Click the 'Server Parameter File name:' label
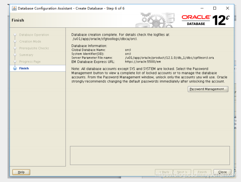The width and height of the screenshot is (241, 182). coord(92,58)
